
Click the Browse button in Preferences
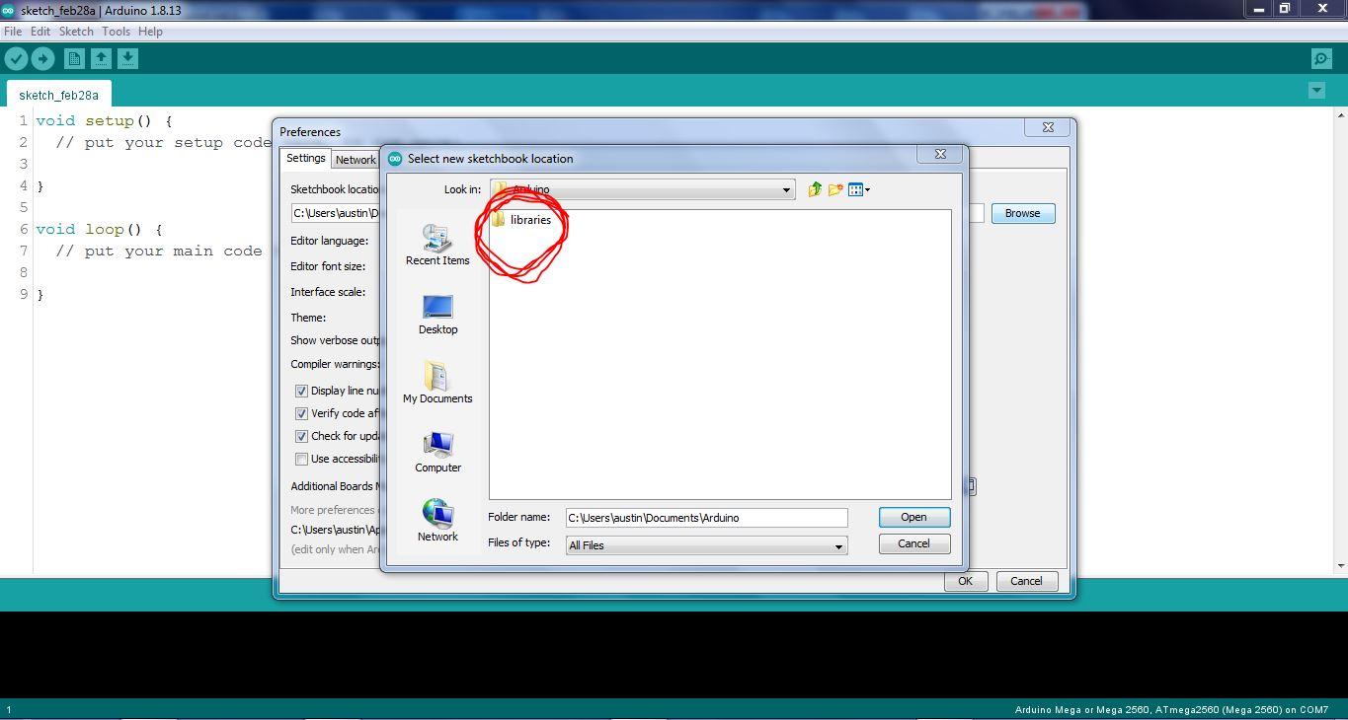coord(1022,213)
